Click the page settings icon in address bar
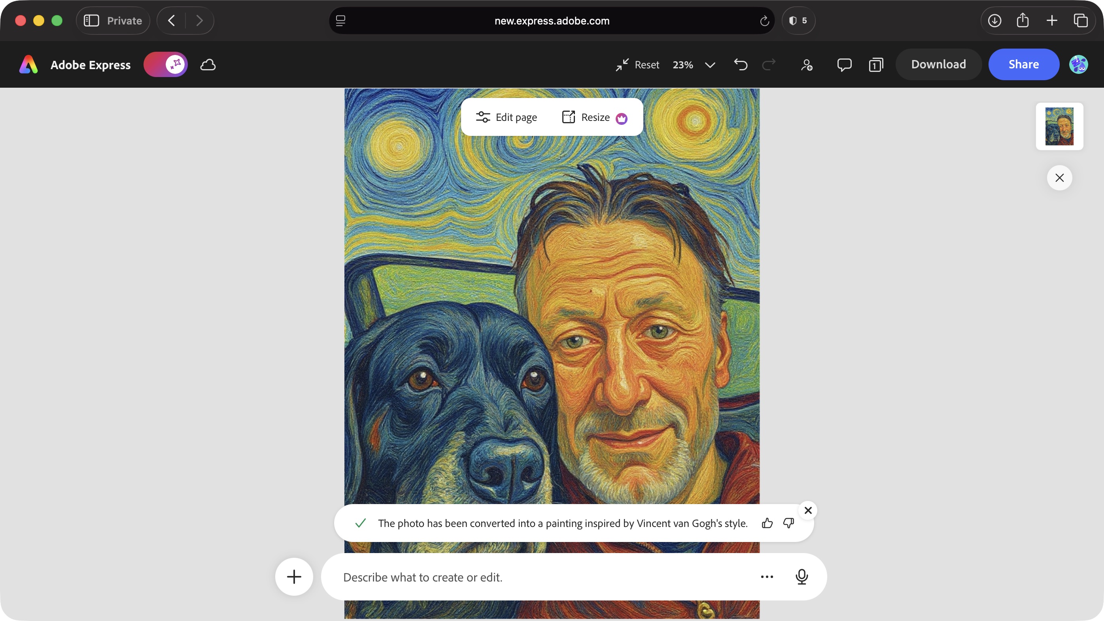 pyautogui.click(x=341, y=21)
